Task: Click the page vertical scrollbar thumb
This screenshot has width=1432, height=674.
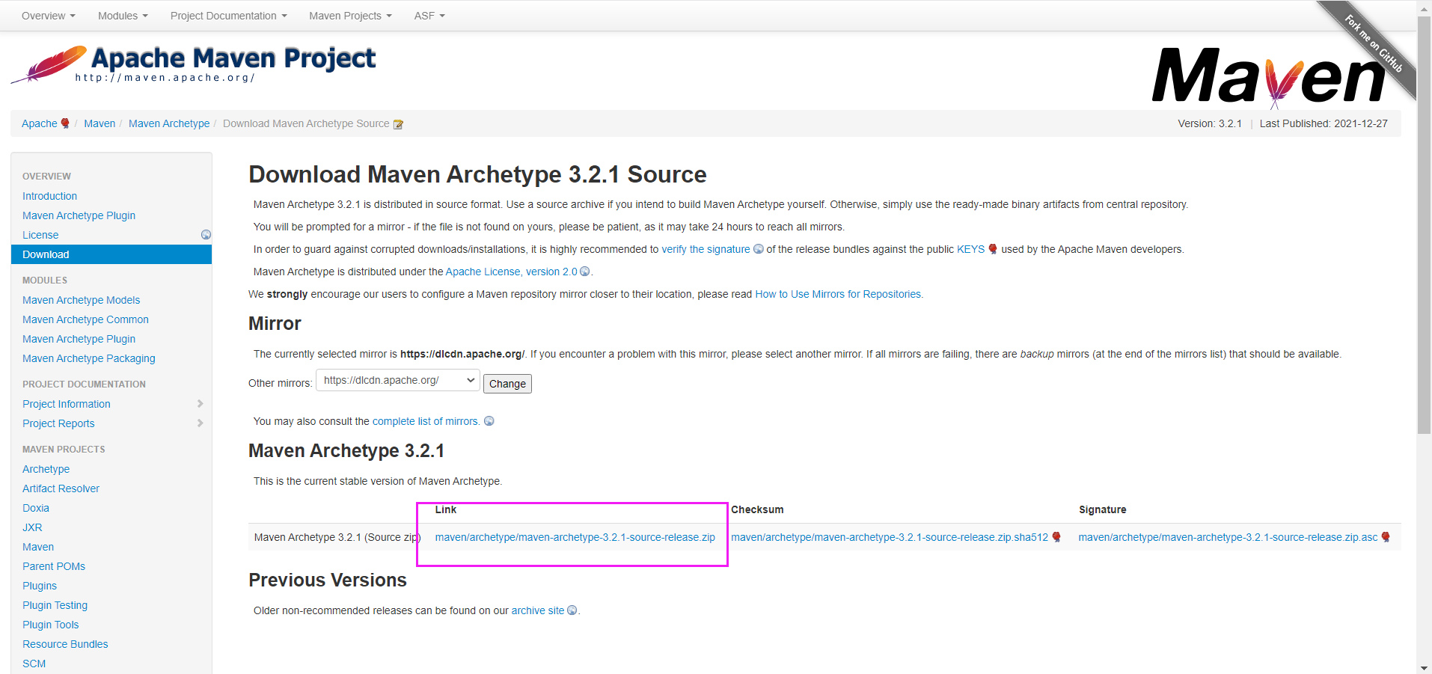Action: pos(1425,224)
